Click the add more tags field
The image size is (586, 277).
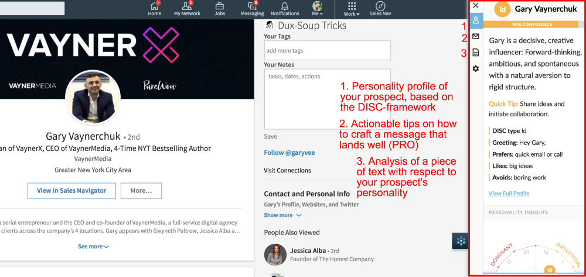328,50
